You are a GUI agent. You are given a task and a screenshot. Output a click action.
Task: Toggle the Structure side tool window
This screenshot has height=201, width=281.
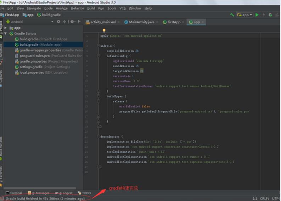coord(1,54)
